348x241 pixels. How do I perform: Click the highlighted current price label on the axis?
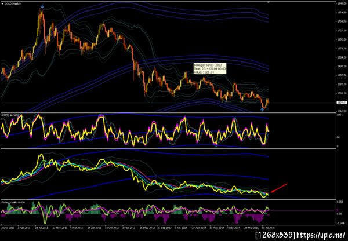tap(340, 103)
